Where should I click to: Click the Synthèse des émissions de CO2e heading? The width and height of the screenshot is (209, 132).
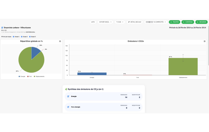coord(86,89)
